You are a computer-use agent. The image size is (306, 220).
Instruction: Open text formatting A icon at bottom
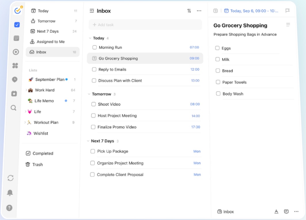tap(276, 211)
